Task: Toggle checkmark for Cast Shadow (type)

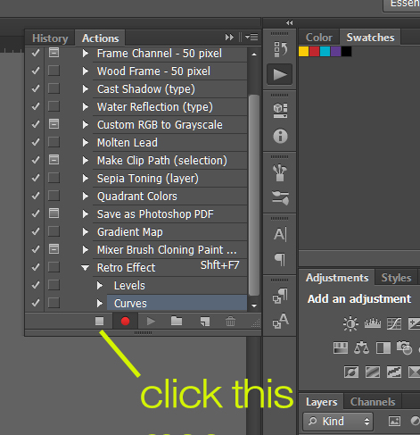Action: click(x=36, y=88)
